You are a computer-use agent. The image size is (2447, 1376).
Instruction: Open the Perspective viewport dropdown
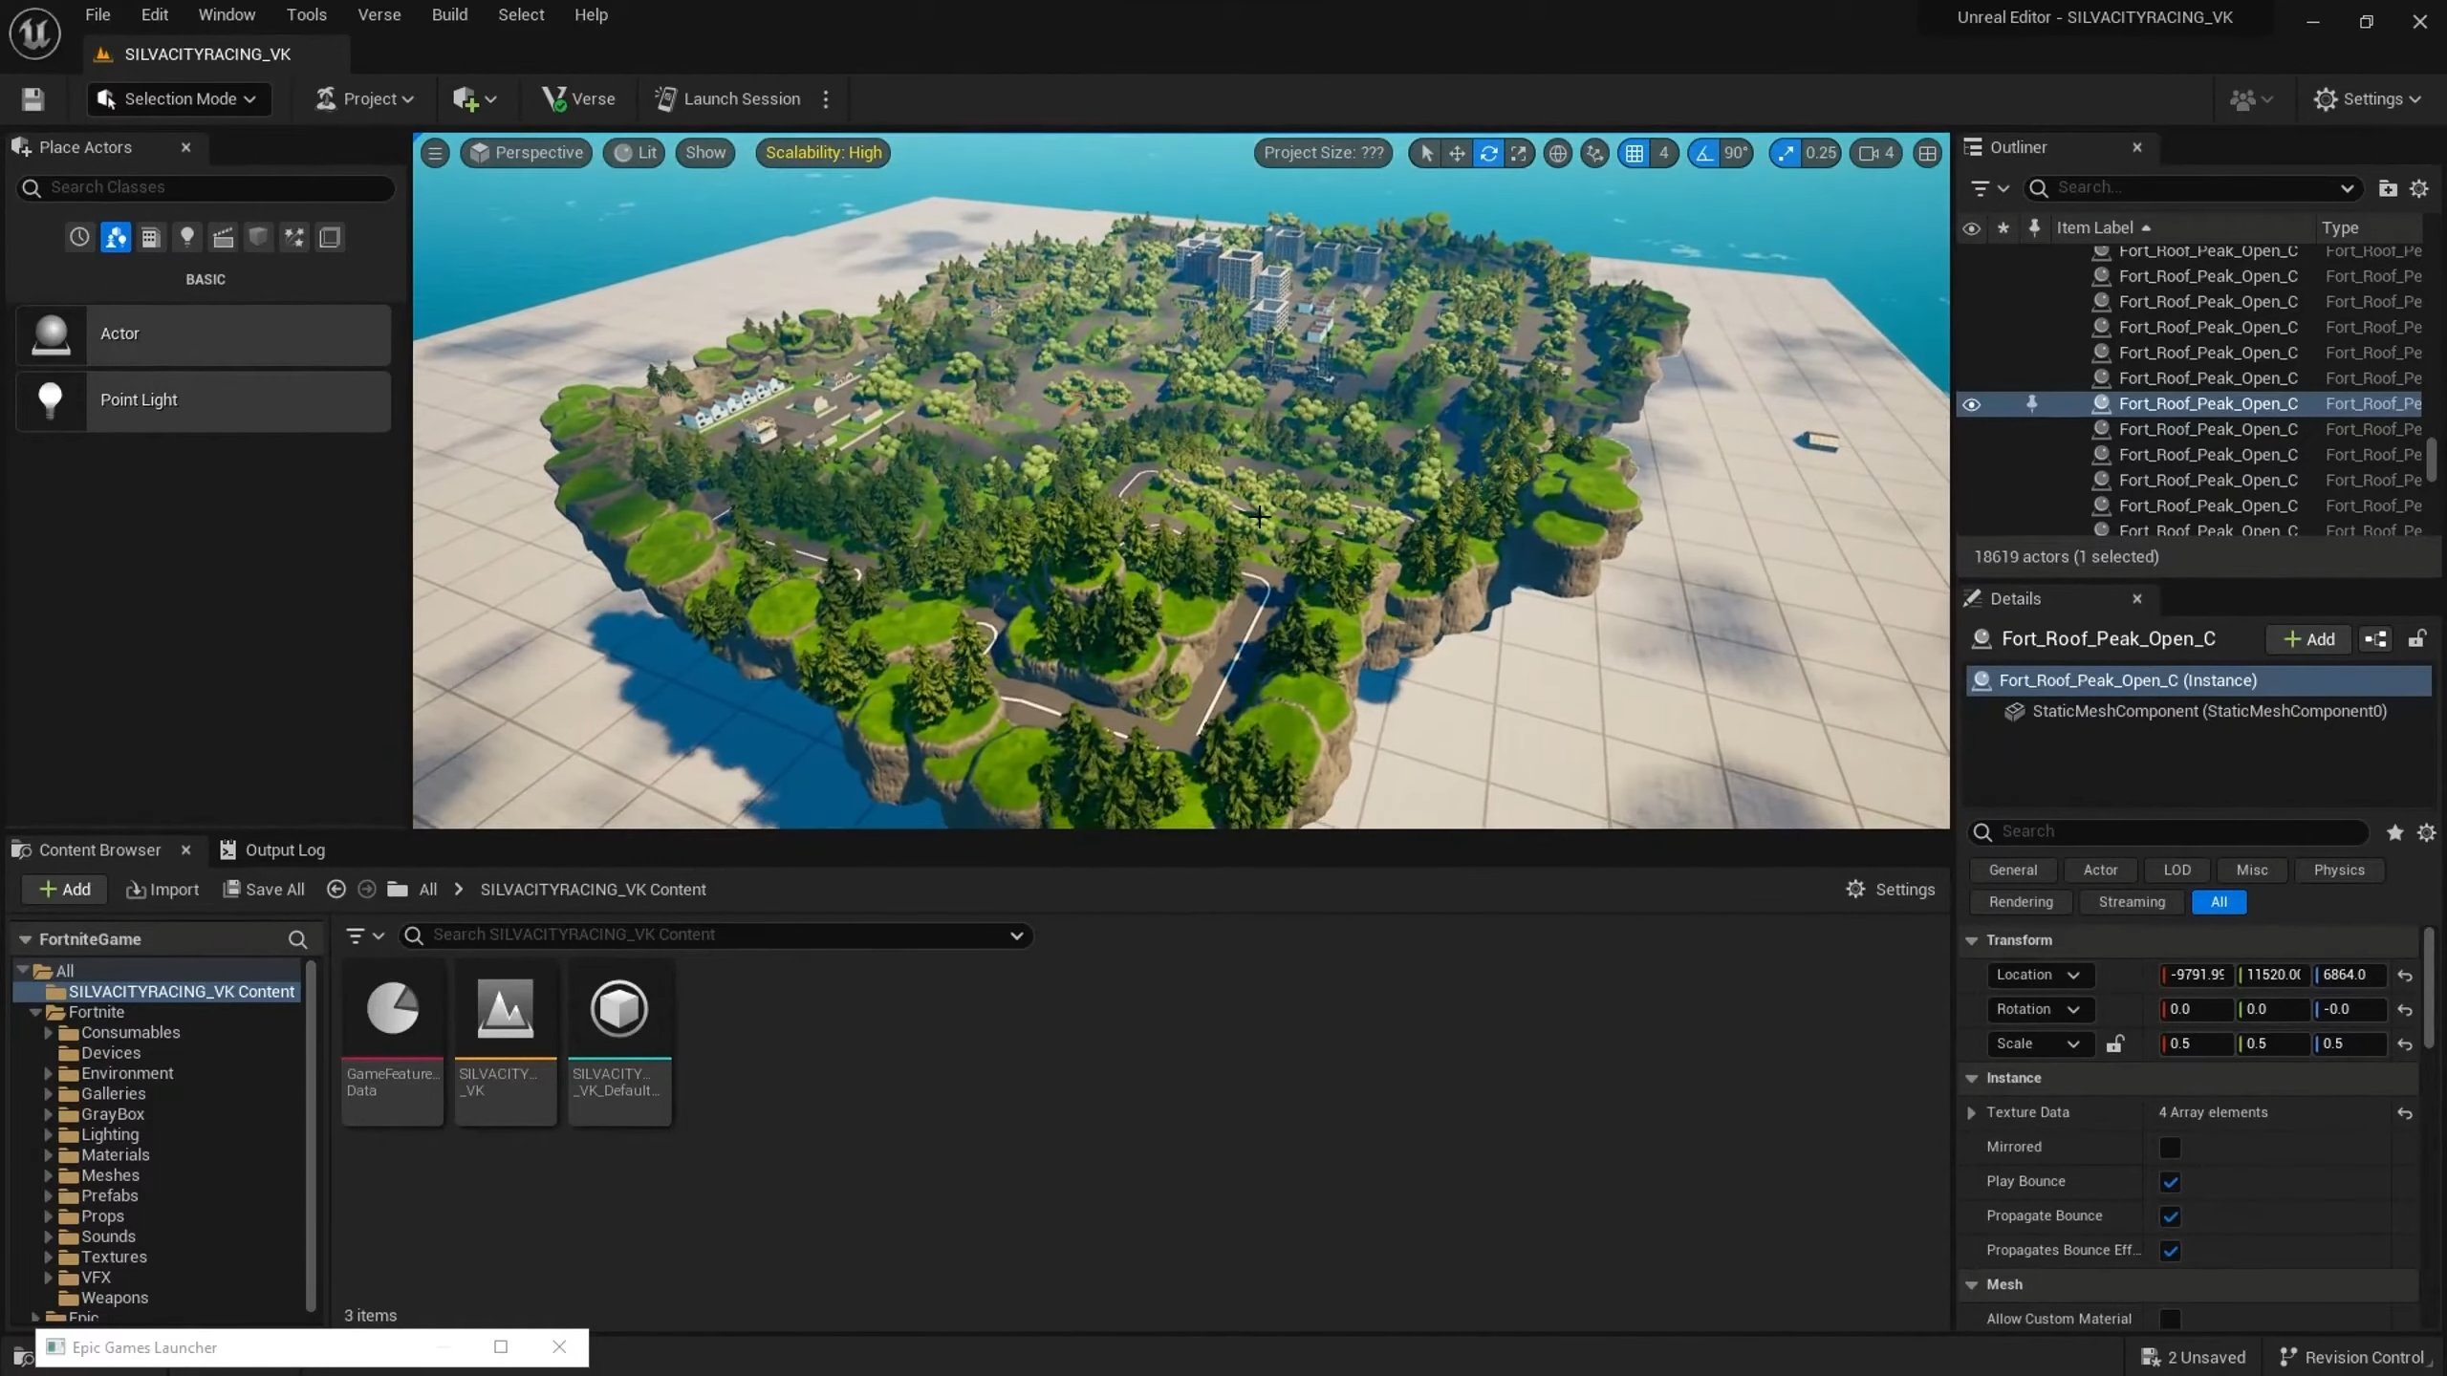point(526,152)
